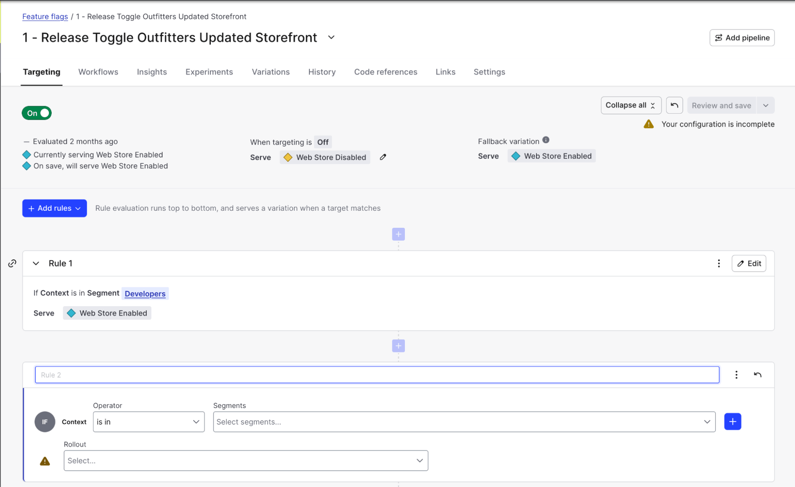Open the Developers segment link
The width and height of the screenshot is (795, 487).
145,293
